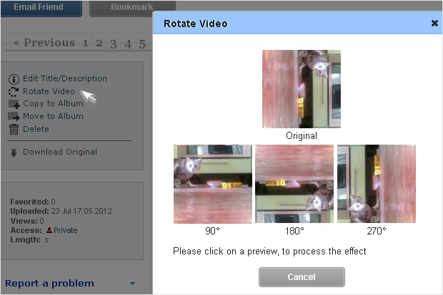
Task: Choose the 180° rotation preview
Action: [294, 184]
